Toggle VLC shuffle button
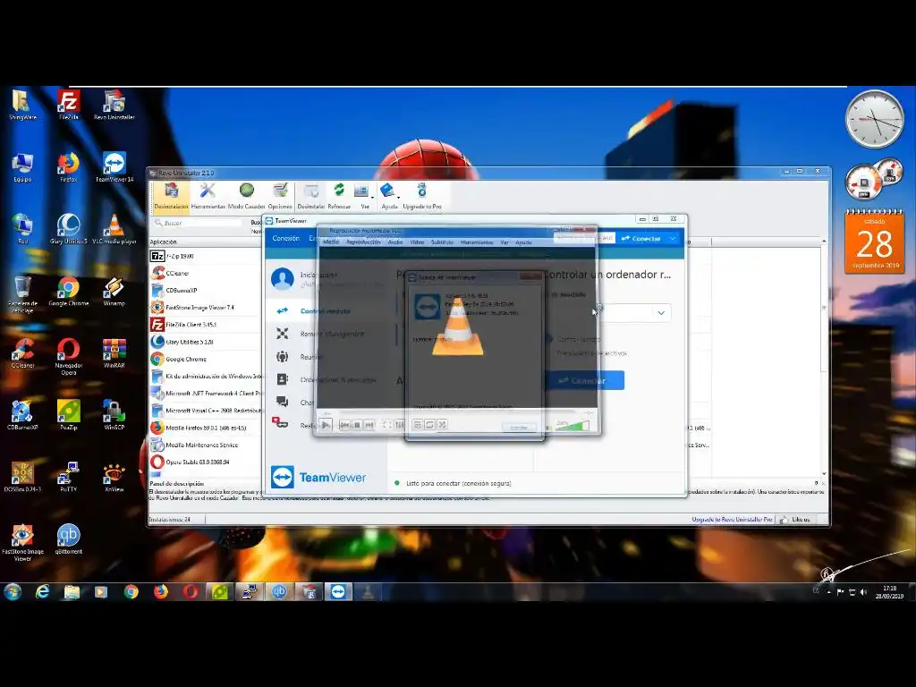Screen dimensions: 916x687 click(442, 425)
